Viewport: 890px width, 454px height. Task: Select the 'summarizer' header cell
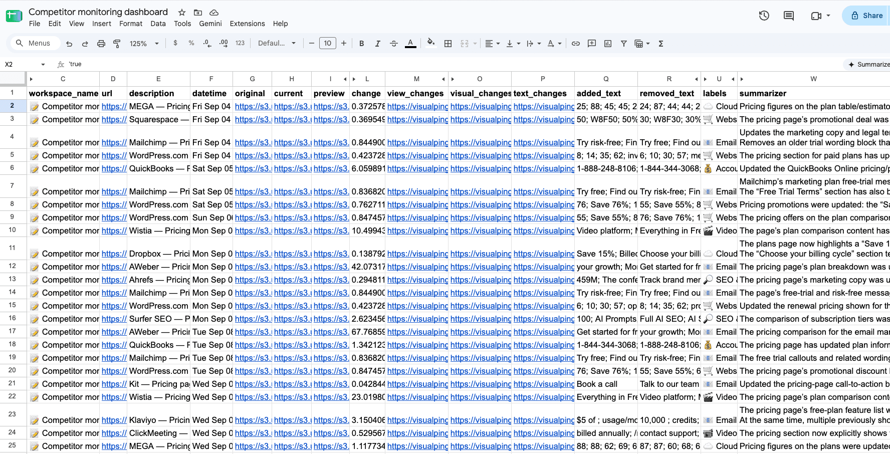click(814, 93)
